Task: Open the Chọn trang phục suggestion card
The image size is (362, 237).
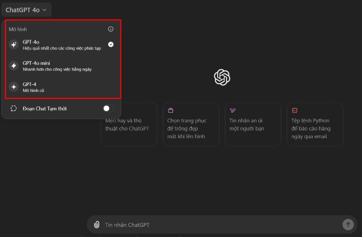Action: (191, 125)
